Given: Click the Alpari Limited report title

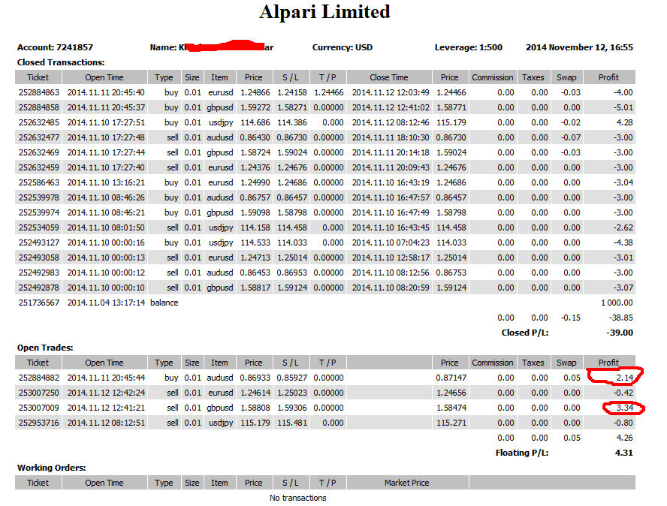Looking at the screenshot, I should point(324,12).
